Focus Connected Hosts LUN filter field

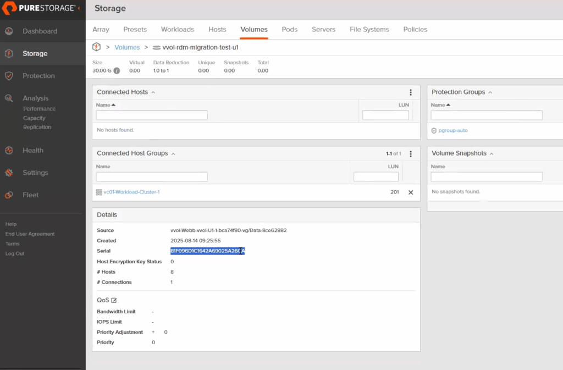(x=385, y=115)
